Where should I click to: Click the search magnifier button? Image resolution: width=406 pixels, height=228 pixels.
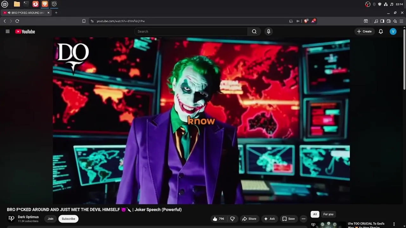[x=254, y=31]
